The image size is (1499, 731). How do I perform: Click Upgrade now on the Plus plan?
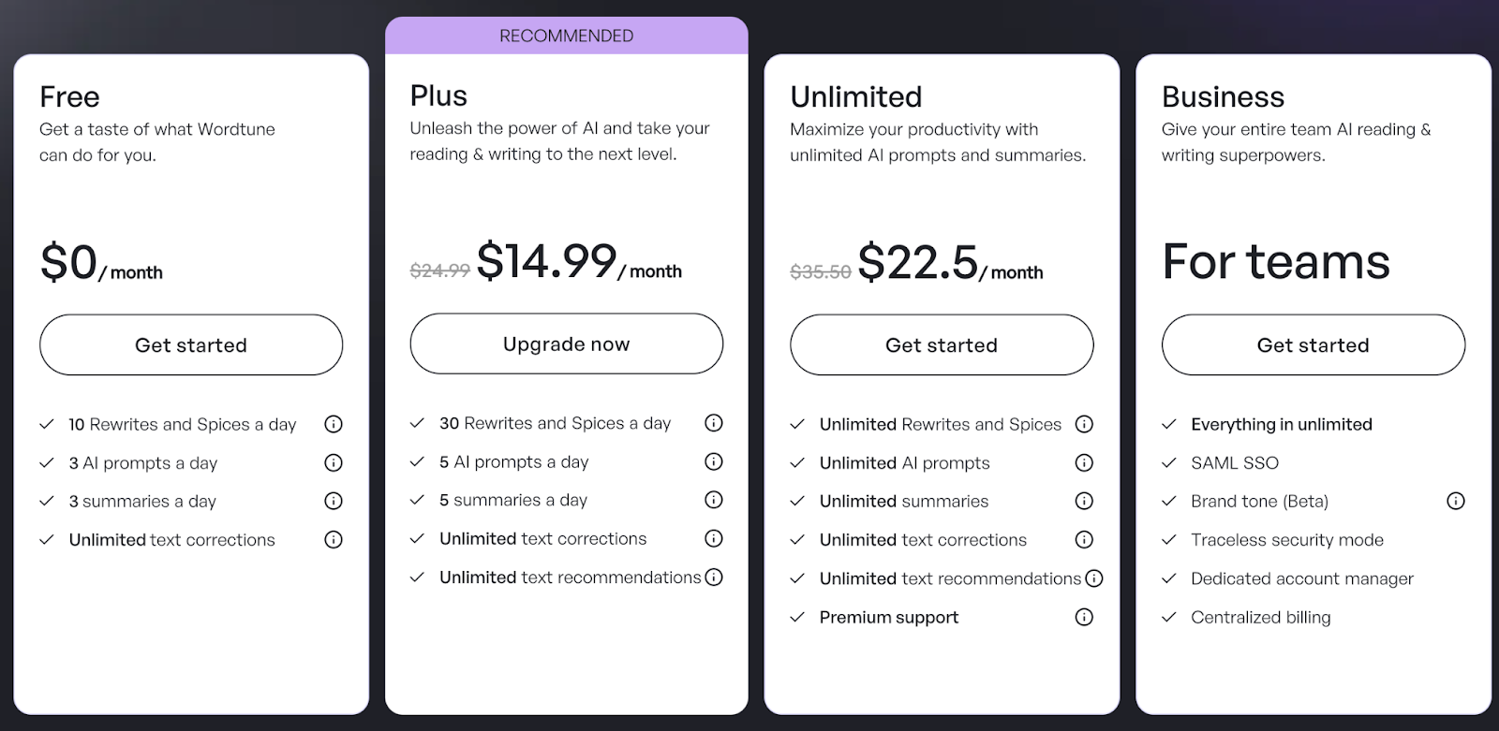566,344
